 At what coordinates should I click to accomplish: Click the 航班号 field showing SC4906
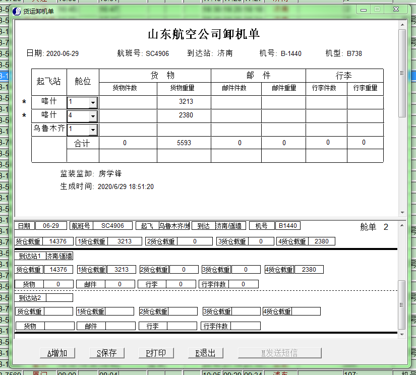(112, 226)
